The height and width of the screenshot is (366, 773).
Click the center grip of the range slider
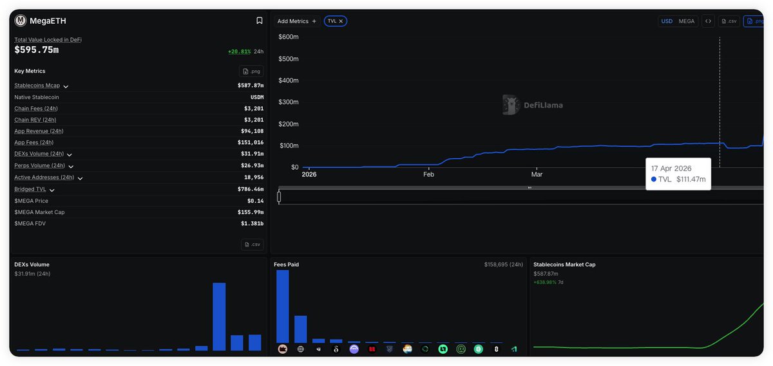coord(530,188)
